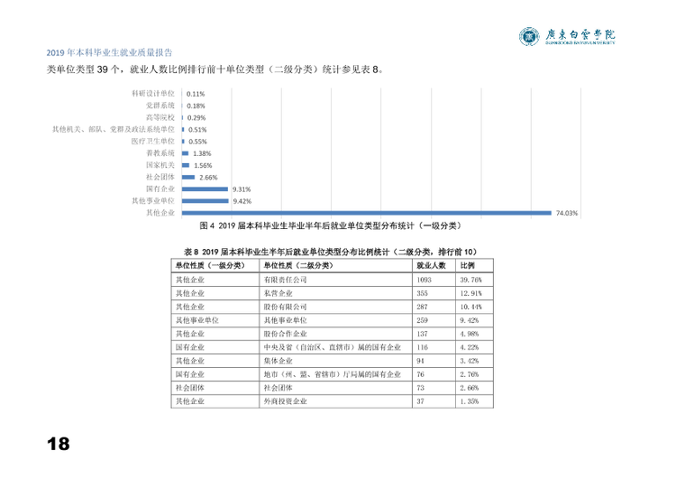Select the 9.31% 国有企业 bar
The height and width of the screenshot is (478, 676).
[x=205, y=189]
